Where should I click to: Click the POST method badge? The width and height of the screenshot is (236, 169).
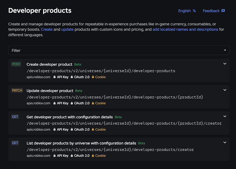click(x=16, y=64)
